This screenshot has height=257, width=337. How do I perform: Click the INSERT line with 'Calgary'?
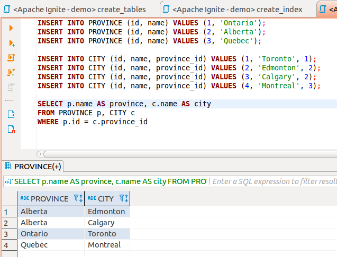[177, 77]
